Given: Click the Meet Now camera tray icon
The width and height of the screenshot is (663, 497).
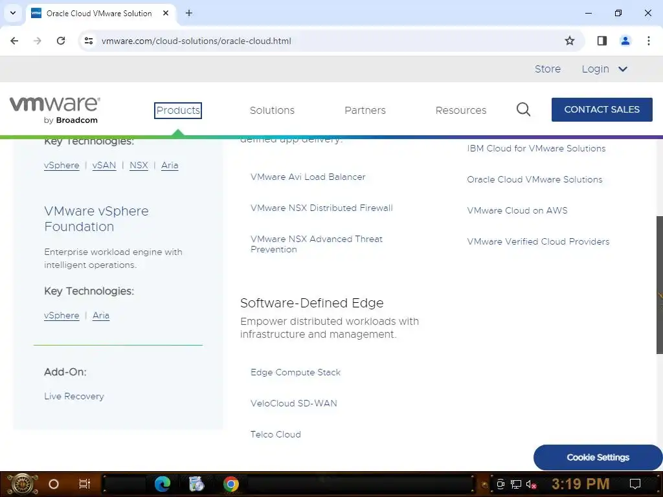Looking at the screenshot, I should pos(500,484).
